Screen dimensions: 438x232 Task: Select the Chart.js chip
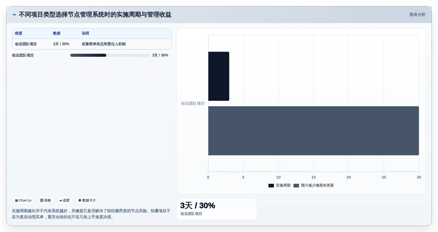23,201
